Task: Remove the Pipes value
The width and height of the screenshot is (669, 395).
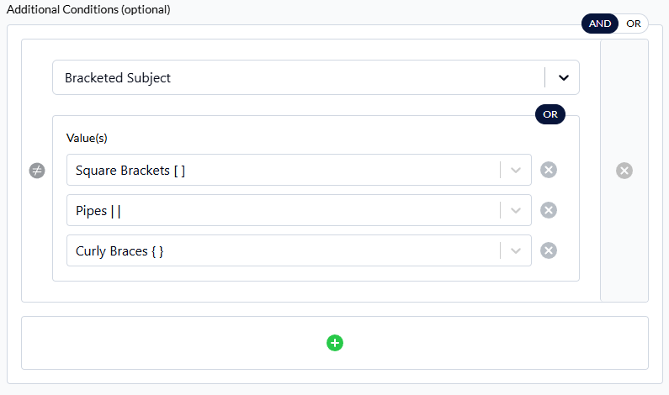Action: (549, 210)
